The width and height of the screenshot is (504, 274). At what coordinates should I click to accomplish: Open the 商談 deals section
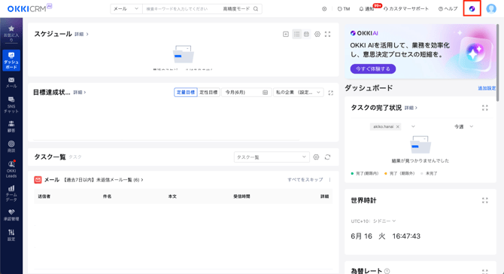(x=11, y=146)
